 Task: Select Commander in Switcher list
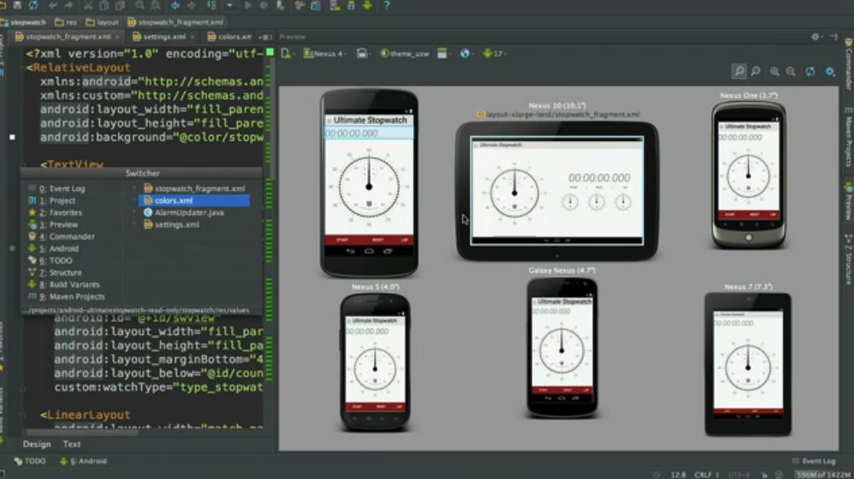66,237
